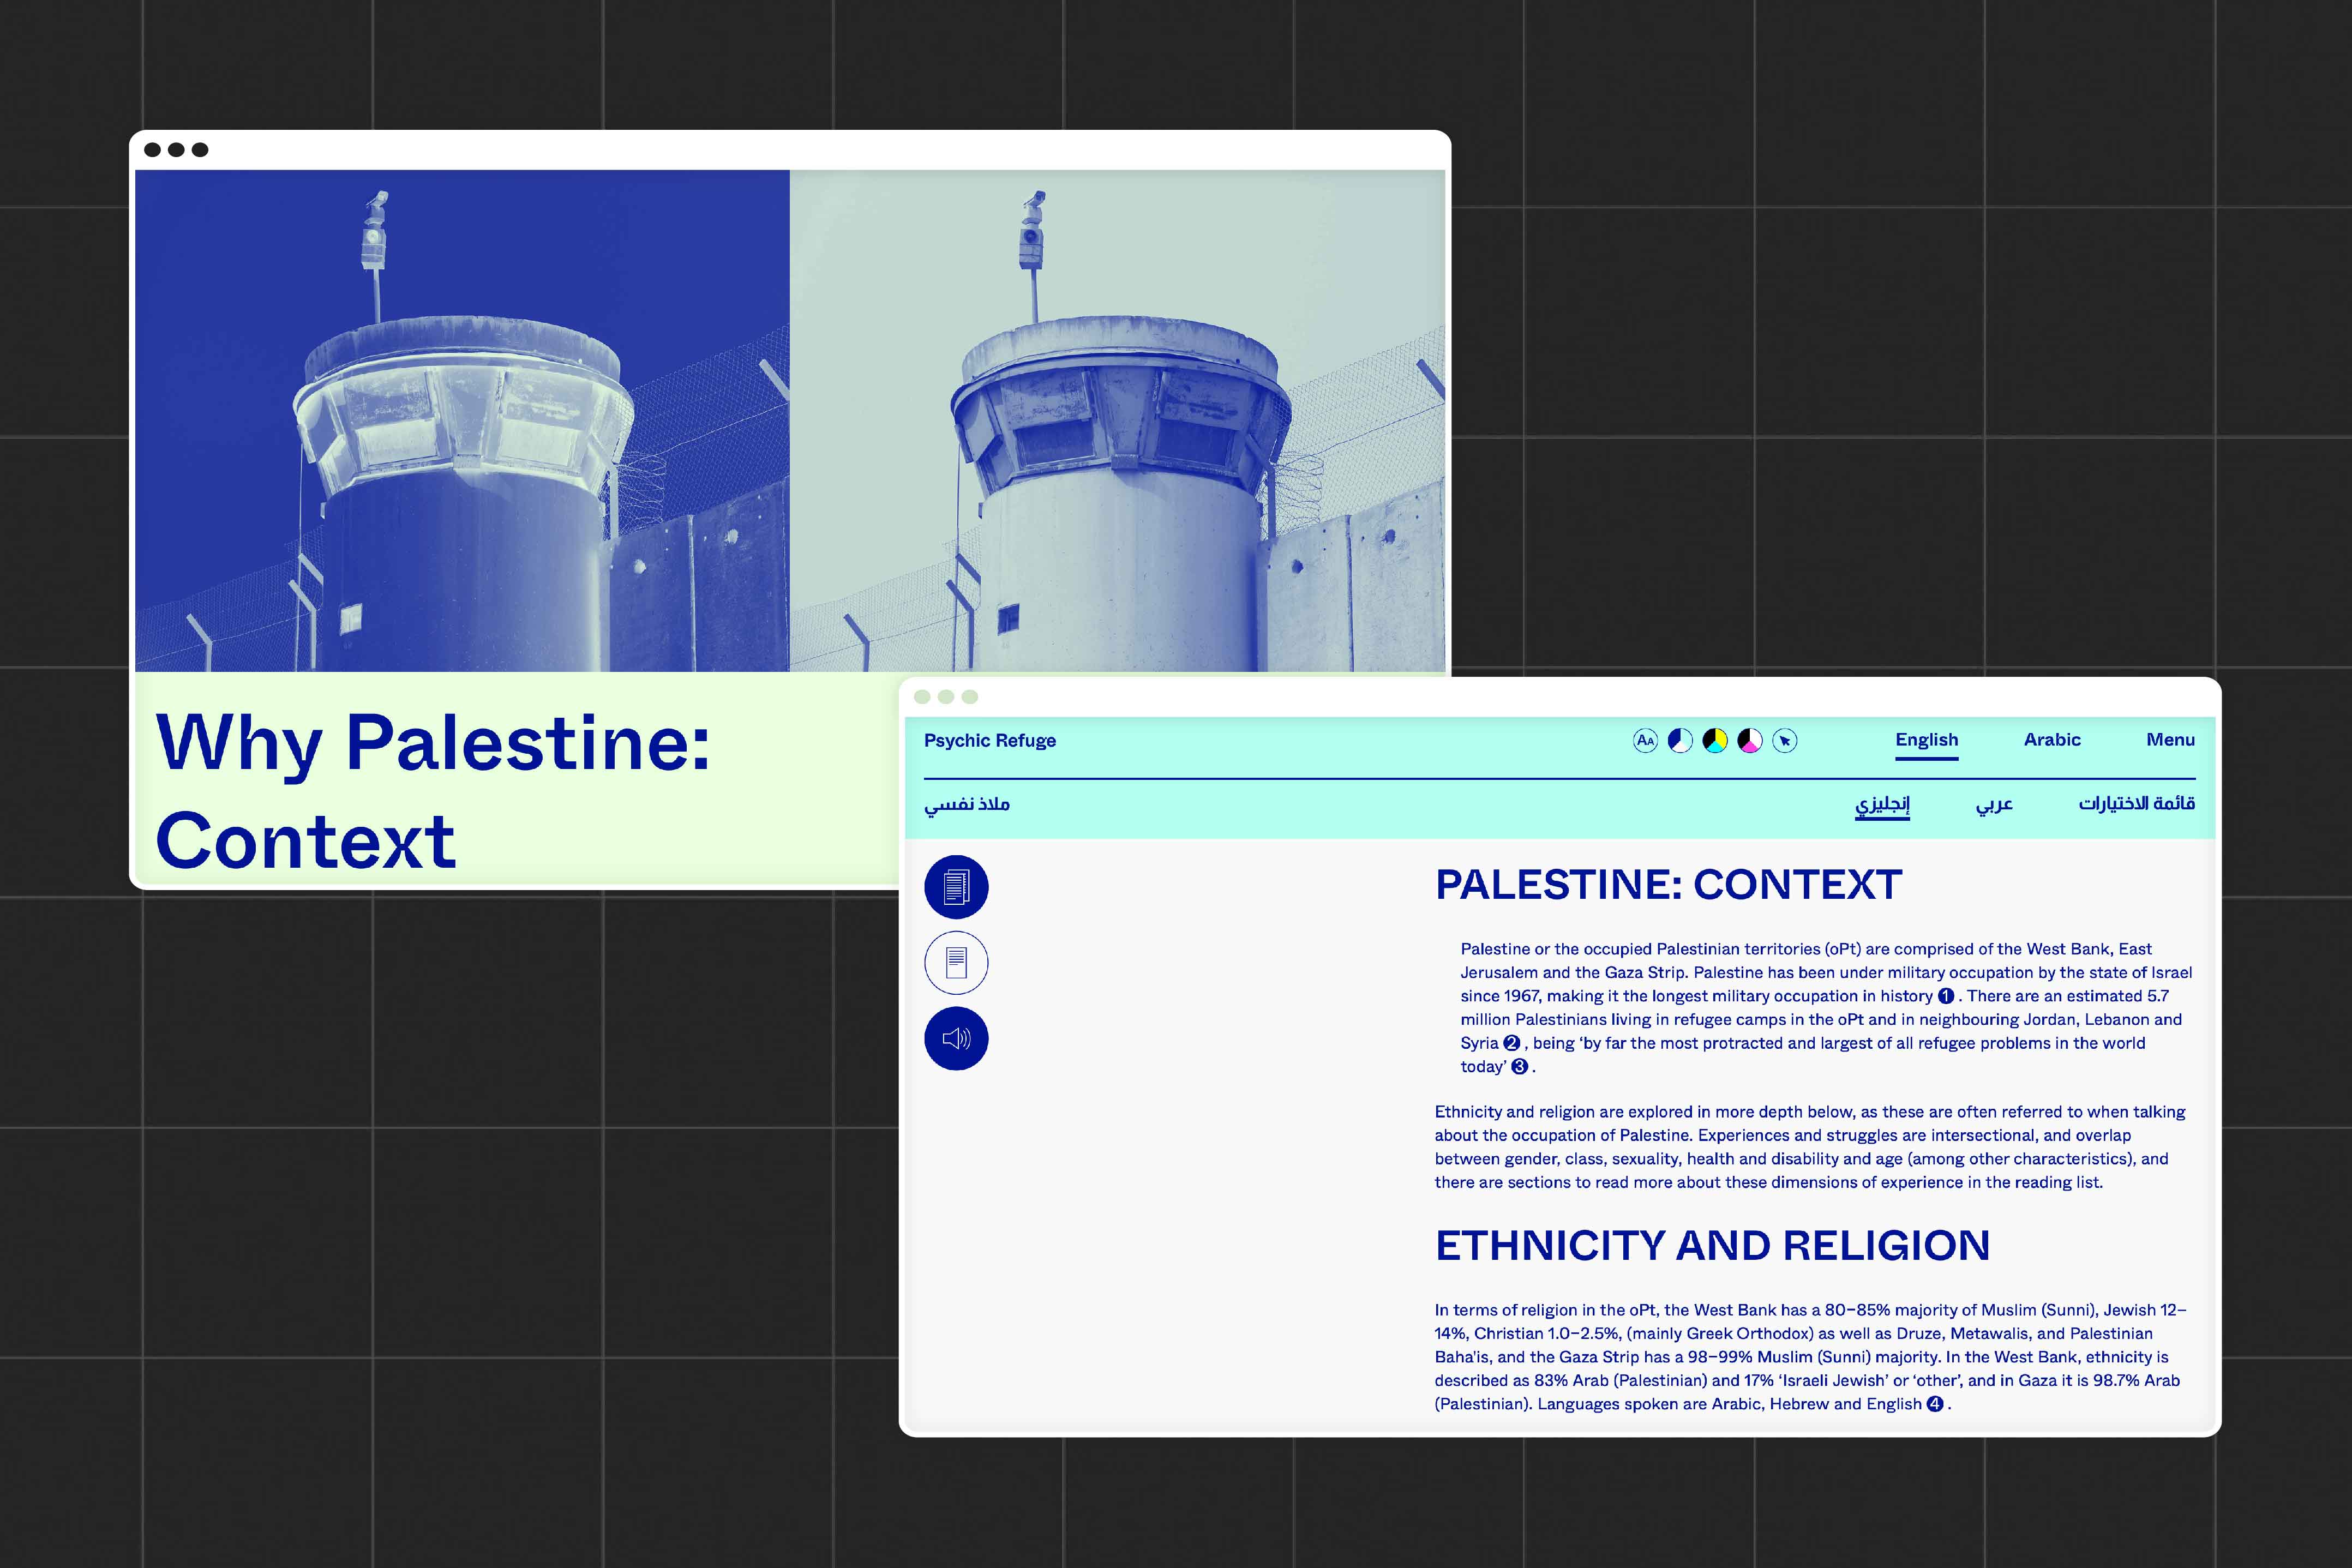2352x1568 pixels.
Task: Select the simplified-text version icon
Action: (957, 962)
